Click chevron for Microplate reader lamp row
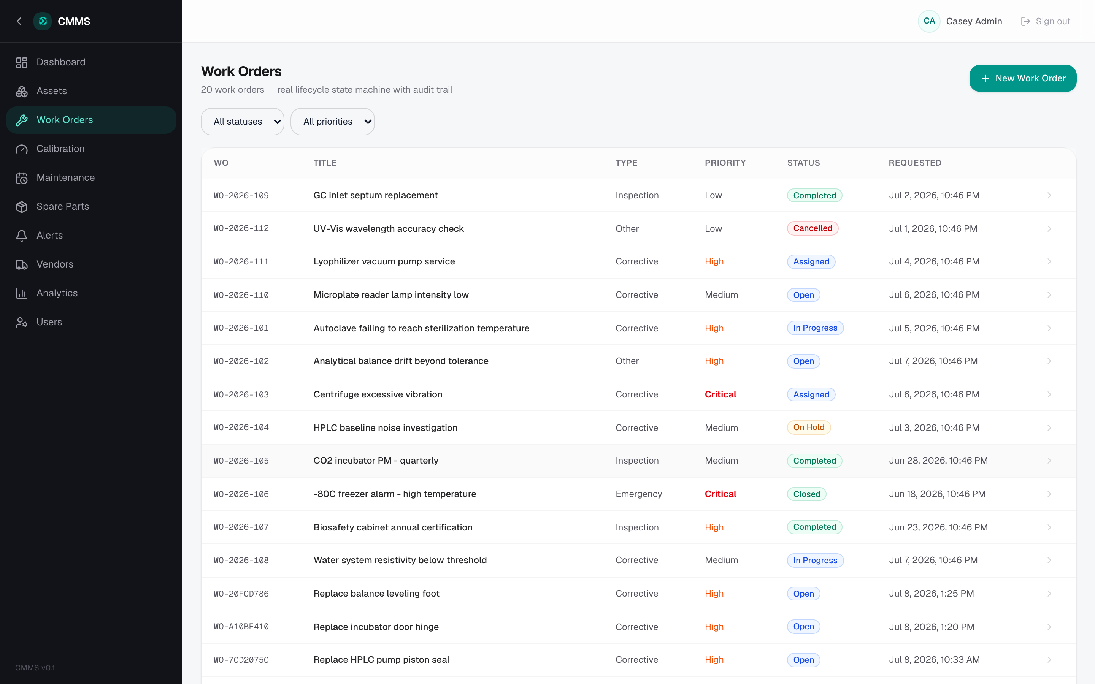Viewport: 1095px width, 684px height. tap(1049, 295)
